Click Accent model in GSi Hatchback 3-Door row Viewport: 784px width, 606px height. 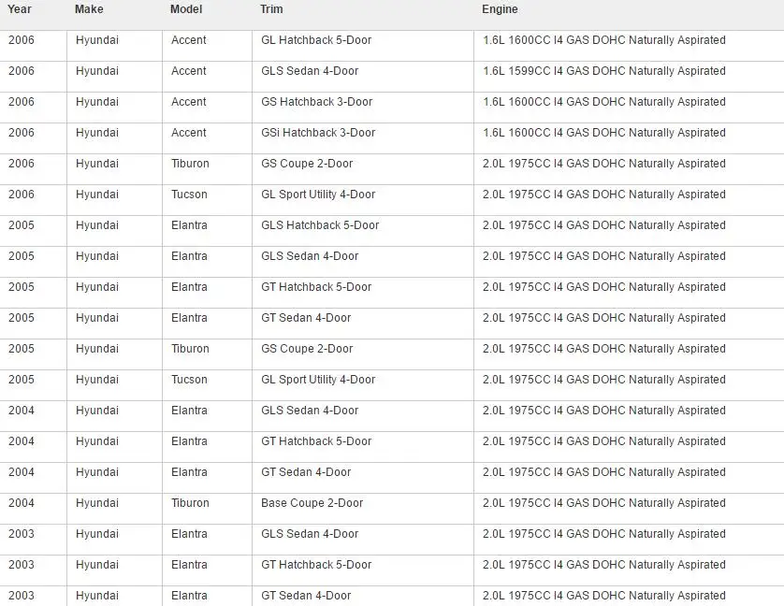click(188, 133)
